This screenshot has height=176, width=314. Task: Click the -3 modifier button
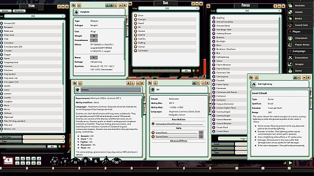click(28, 163)
